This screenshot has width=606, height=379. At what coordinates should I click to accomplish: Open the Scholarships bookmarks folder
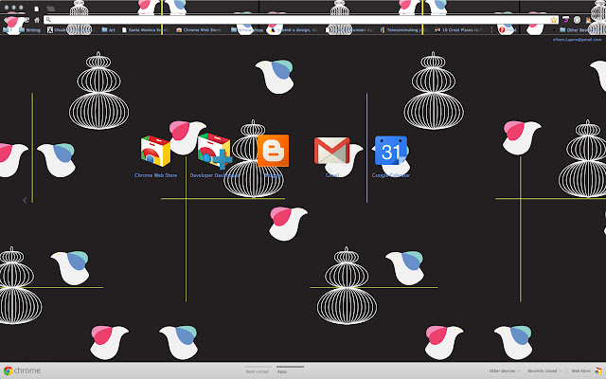coord(247,29)
